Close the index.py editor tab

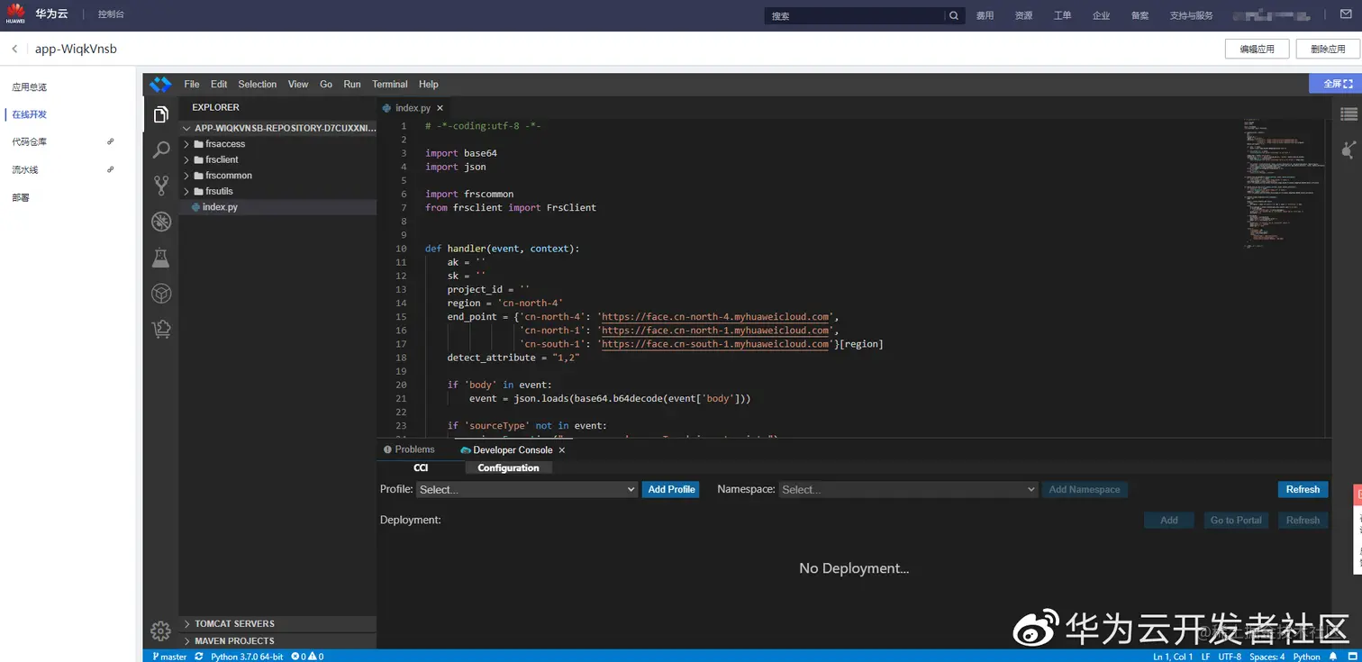pos(440,108)
